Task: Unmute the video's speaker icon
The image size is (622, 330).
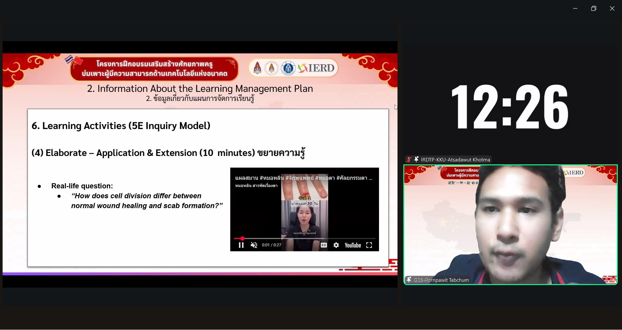Action: (x=254, y=245)
